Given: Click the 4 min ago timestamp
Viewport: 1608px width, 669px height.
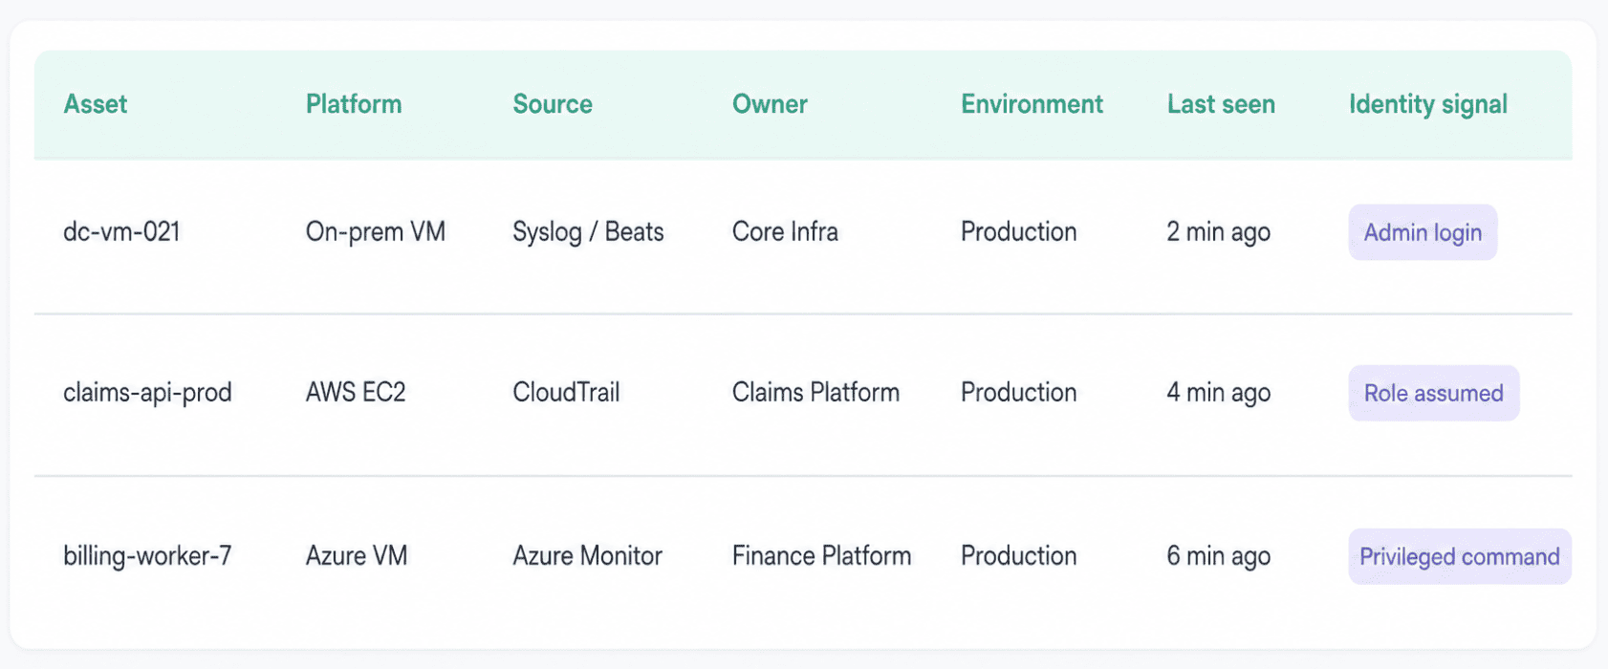Looking at the screenshot, I should pyautogui.click(x=1218, y=393).
